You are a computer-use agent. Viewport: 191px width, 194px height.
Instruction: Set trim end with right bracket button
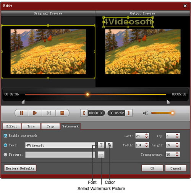[x=129, y=113]
